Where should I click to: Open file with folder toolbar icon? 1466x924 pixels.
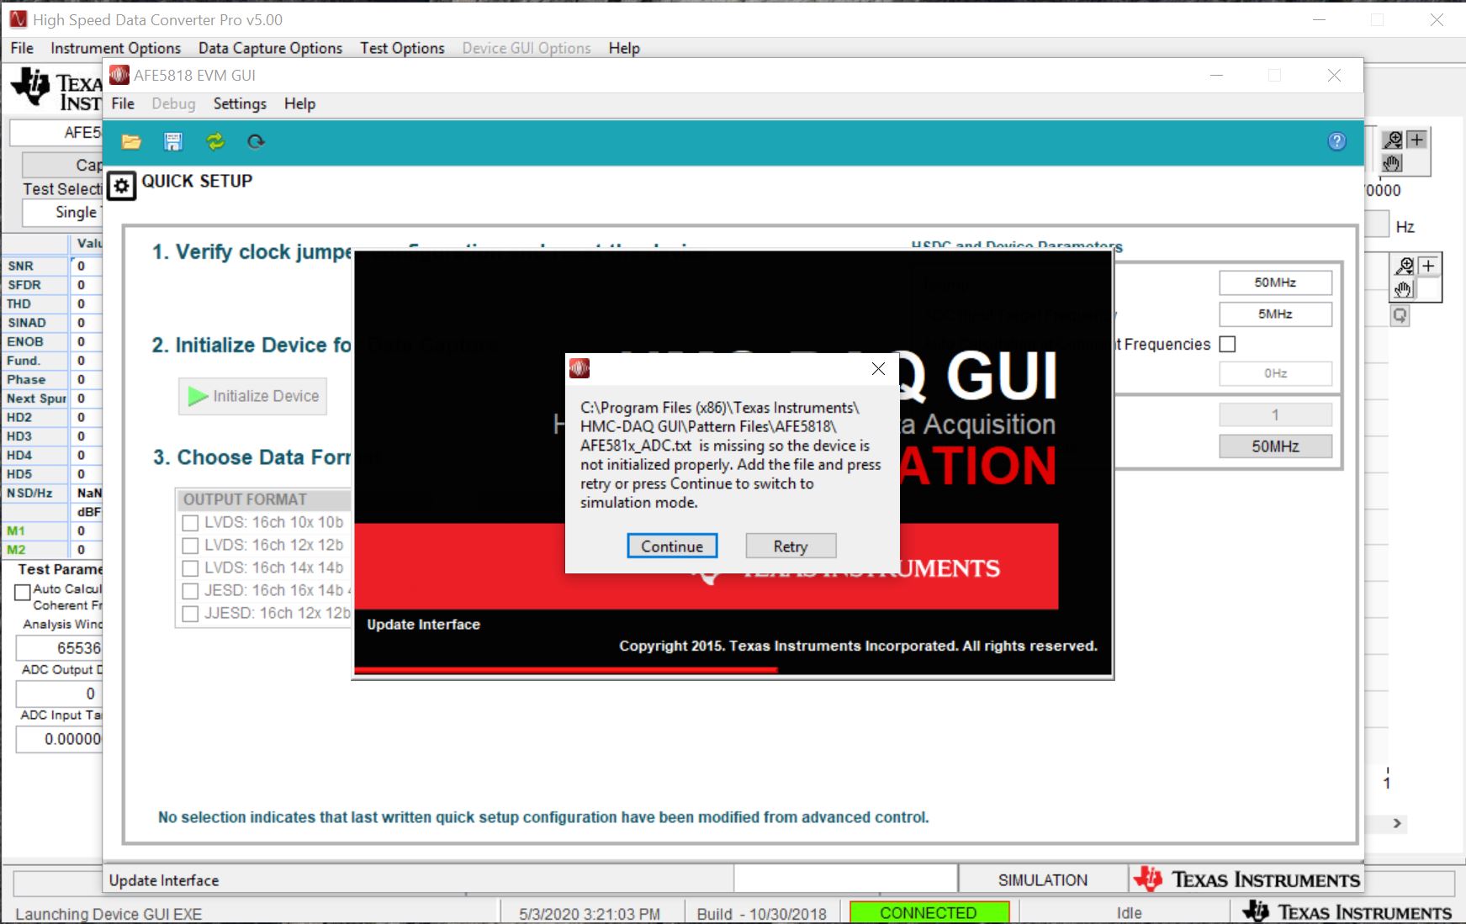coord(131,142)
